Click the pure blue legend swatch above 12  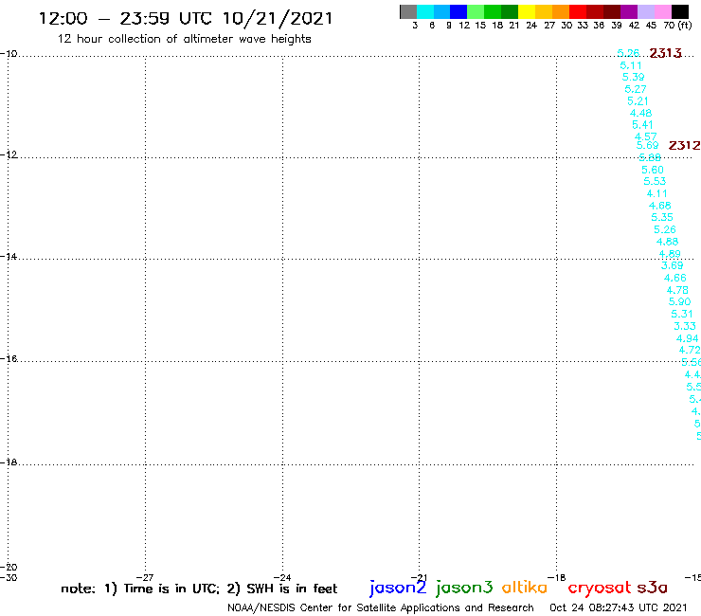[458, 11]
